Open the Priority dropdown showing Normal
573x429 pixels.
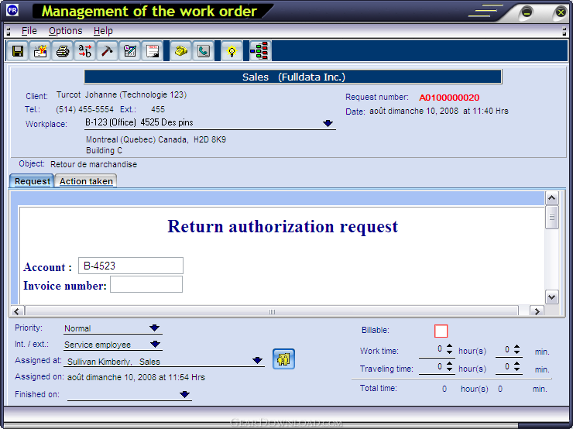click(155, 328)
